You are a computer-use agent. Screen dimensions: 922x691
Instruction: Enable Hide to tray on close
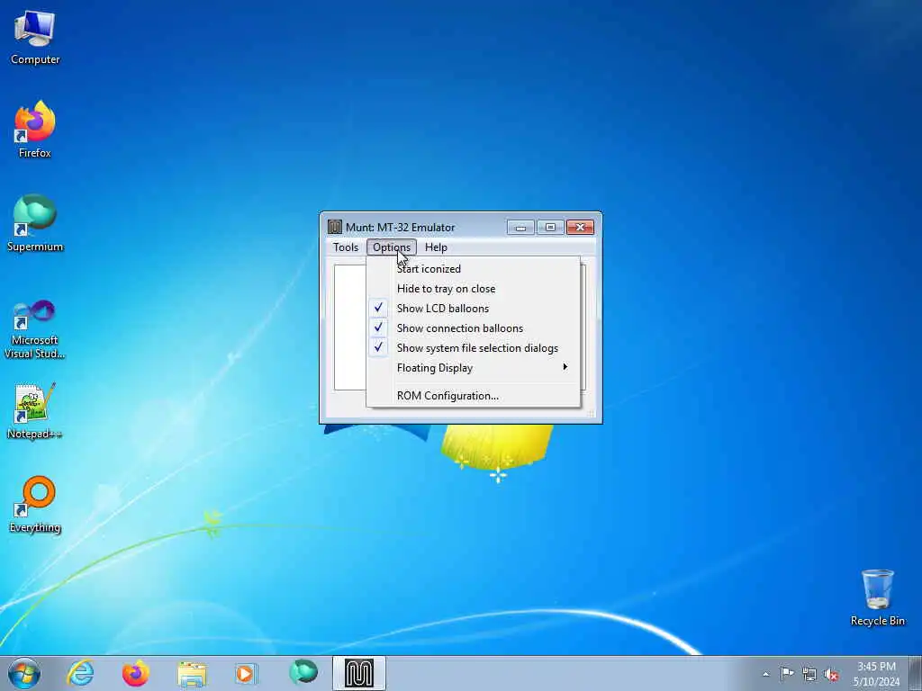coord(474,289)
